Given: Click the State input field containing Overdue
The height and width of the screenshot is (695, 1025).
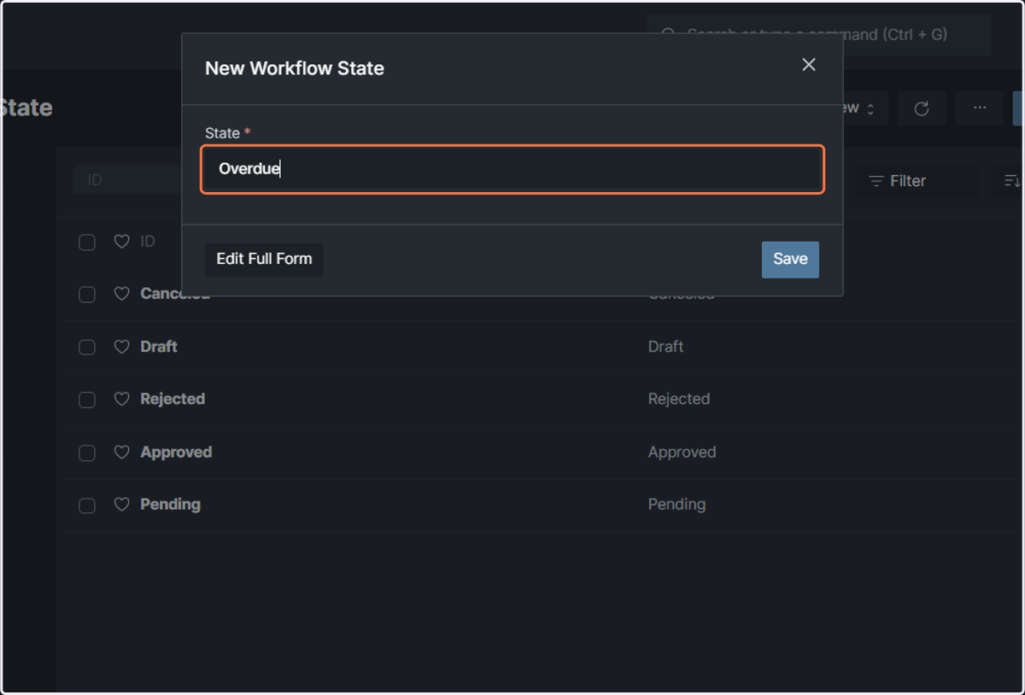Looking at the screenshot, I should pyautogui.click(x=512, y=169).
